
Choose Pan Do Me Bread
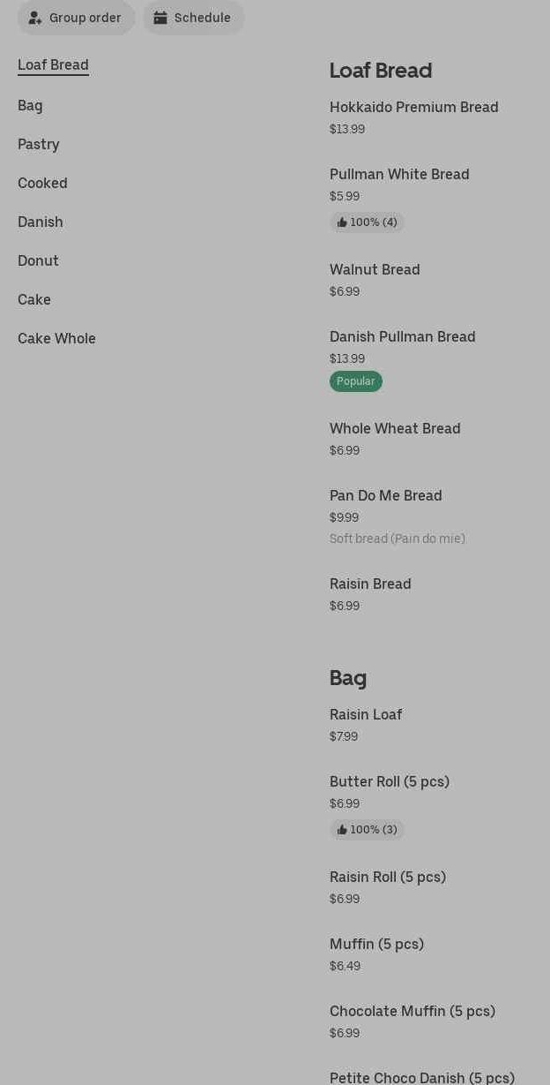pos(386,496)
